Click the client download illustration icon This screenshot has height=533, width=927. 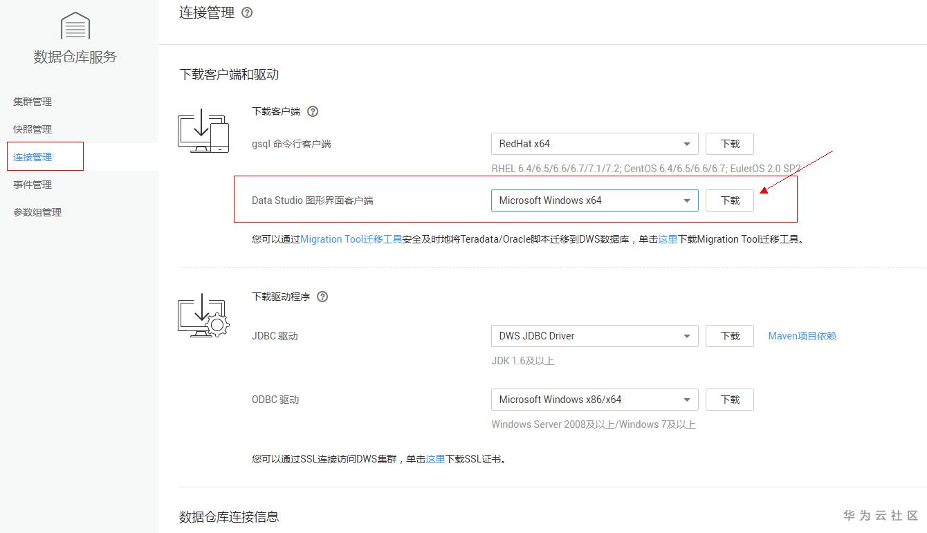point(203,131)
